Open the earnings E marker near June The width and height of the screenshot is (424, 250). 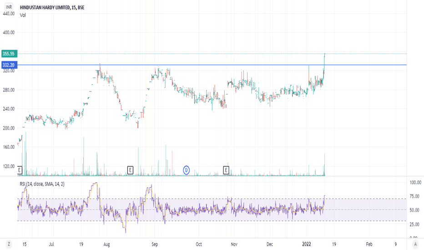click(x=20, y=170)
